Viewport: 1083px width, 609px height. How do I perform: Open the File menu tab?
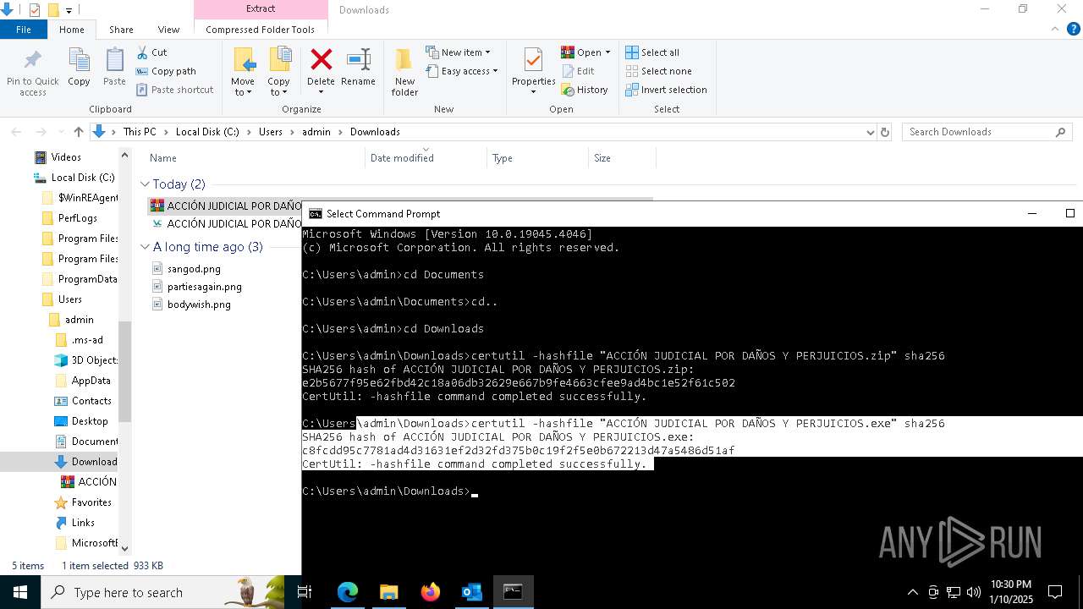click(24, 30)
